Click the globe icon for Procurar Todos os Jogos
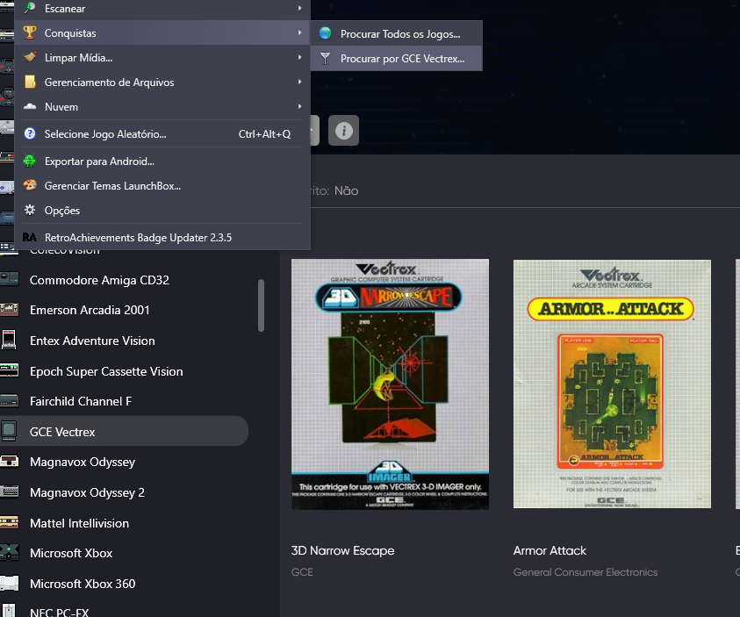The image size is (740, 617). 325,33
